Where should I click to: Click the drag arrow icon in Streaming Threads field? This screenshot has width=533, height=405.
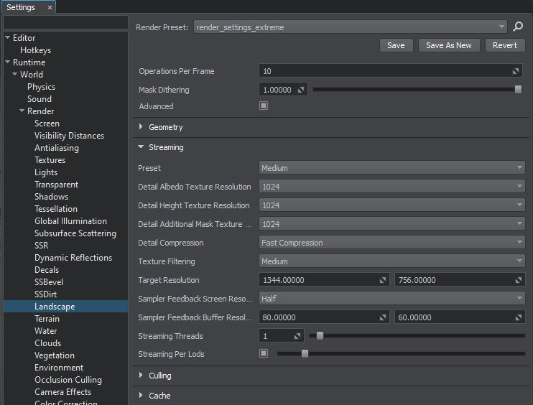297,336
